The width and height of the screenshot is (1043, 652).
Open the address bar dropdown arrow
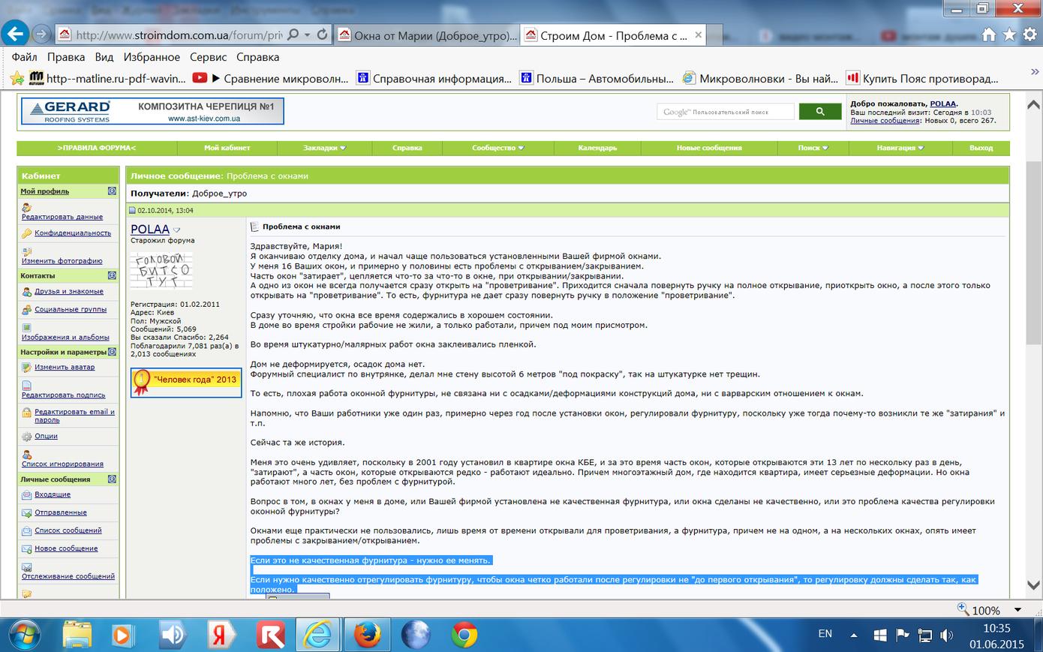[307, 35]
